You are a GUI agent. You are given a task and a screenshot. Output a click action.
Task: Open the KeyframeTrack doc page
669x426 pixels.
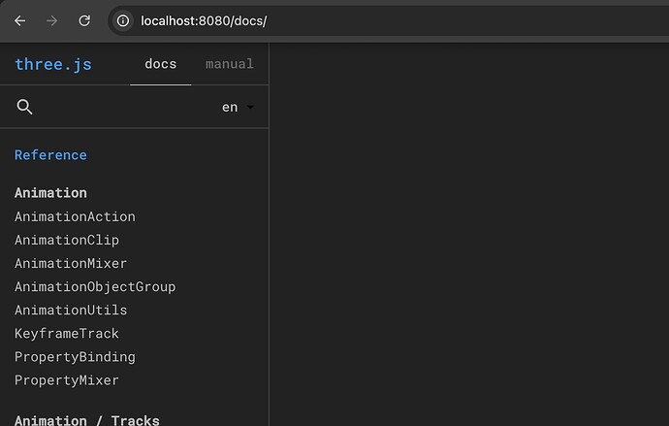pyautogui.click(x=67, y=334)
